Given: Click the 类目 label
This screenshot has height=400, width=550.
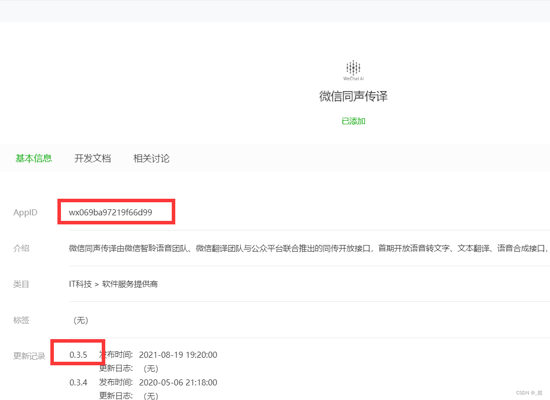Looking at the screenshot, I should [21, 284].
